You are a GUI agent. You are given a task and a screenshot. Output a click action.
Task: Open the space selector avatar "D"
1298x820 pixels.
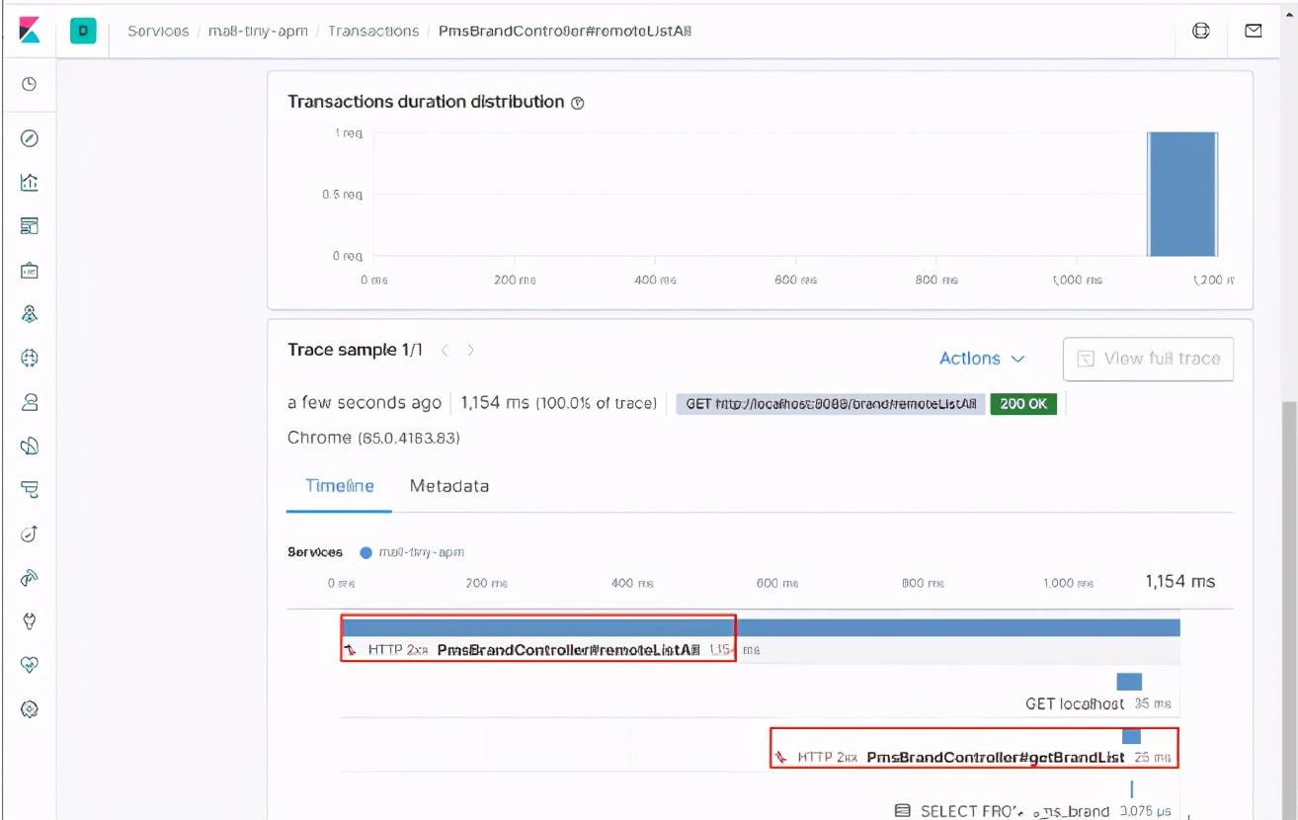[x=83, y=31]
